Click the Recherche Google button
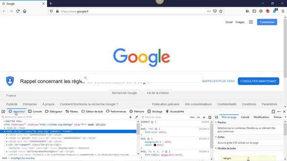The width and height of the screenshot is (287, 161). click(x=125, y=93)
